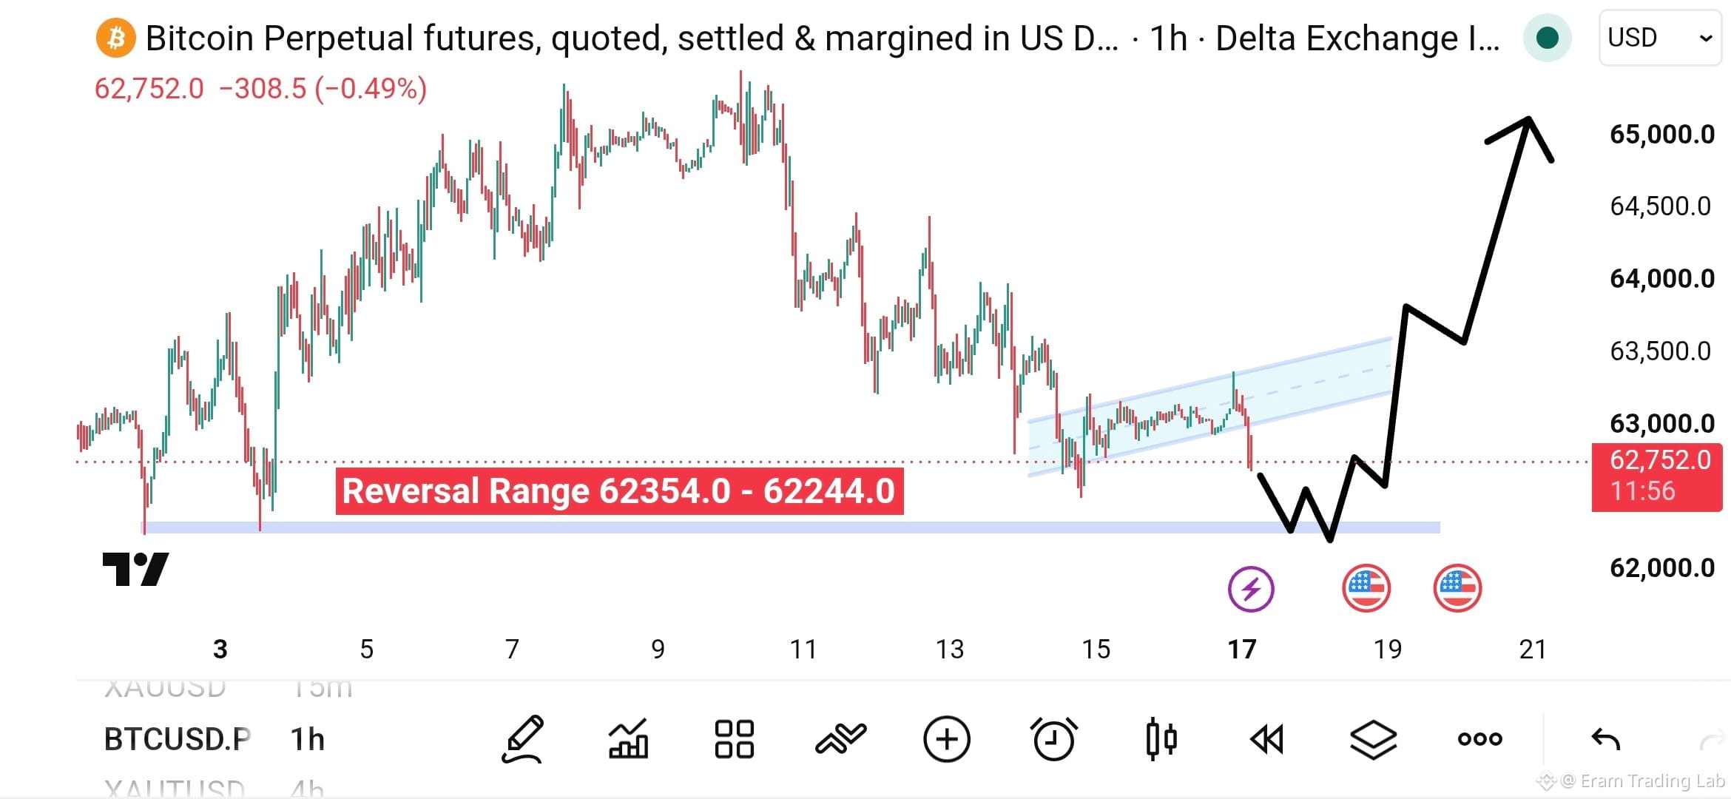The height and width of the screenshot is (799, 1731).
Task: Select the Reversal Range text label
Action: click(x=619, y=491)
